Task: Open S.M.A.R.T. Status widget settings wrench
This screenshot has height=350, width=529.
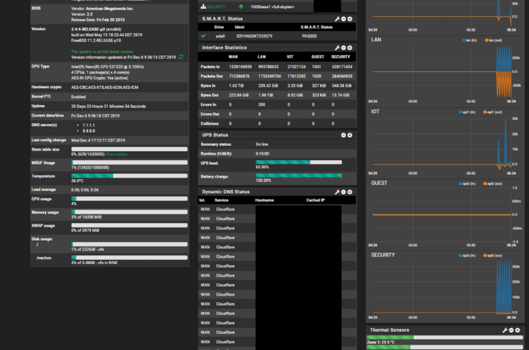Action: coord(337,19)
